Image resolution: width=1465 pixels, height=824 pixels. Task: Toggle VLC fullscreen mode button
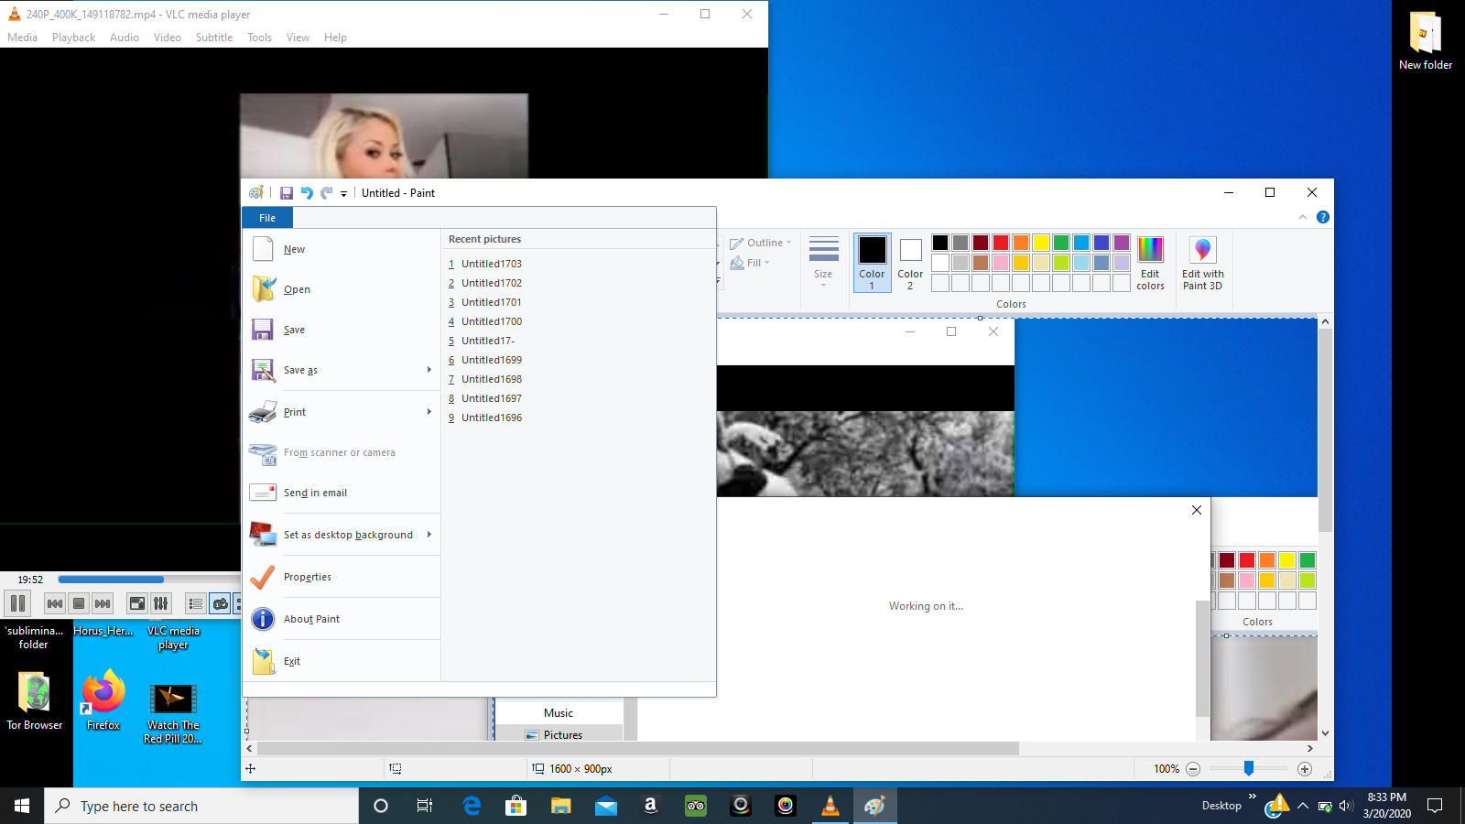(x=136, y=603)
